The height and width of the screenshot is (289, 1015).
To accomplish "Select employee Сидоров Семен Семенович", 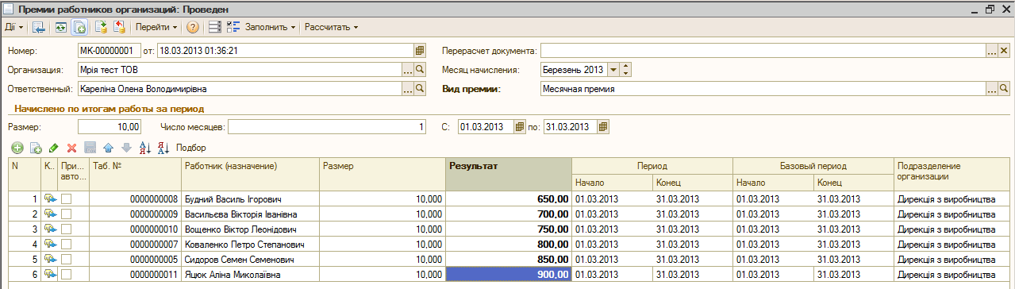I will [x=250, y=260].
